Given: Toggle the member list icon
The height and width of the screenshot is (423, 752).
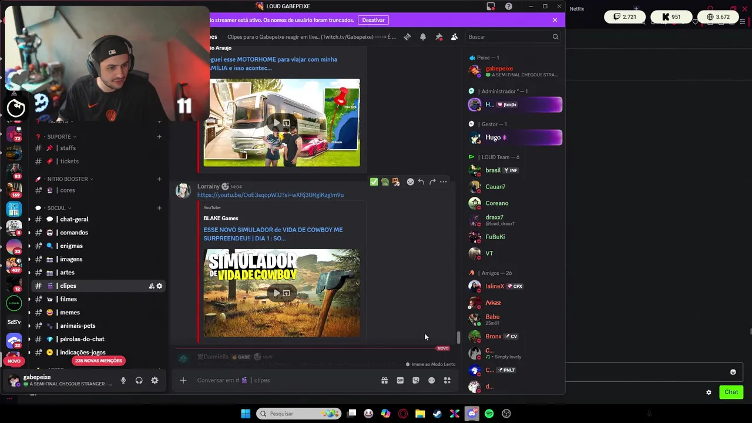Looking at the screenshot, I should point(454,36).
